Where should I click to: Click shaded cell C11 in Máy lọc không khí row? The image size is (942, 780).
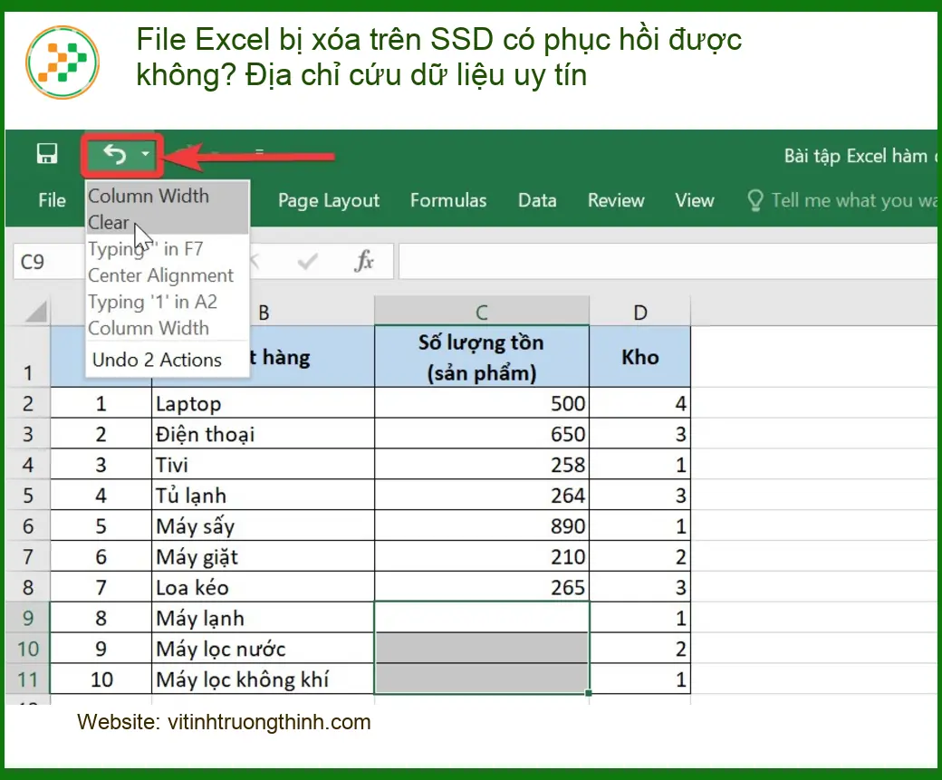482,679
